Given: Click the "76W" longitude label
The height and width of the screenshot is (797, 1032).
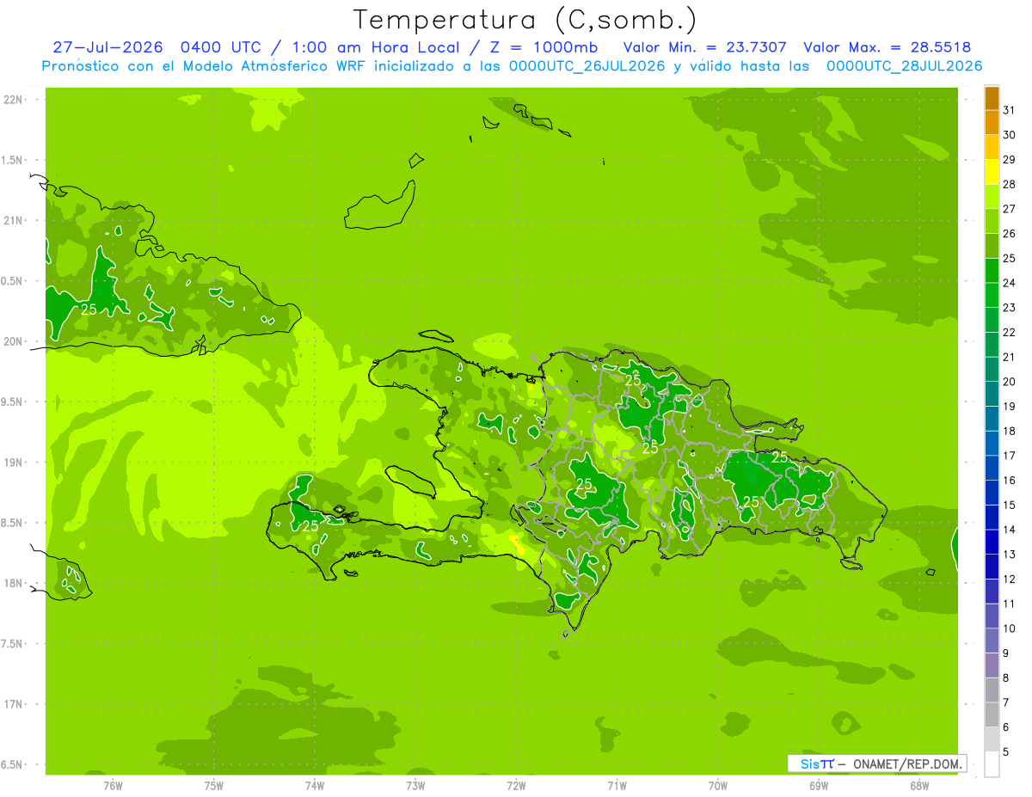Looking at the screenshot, I should 113,785.
